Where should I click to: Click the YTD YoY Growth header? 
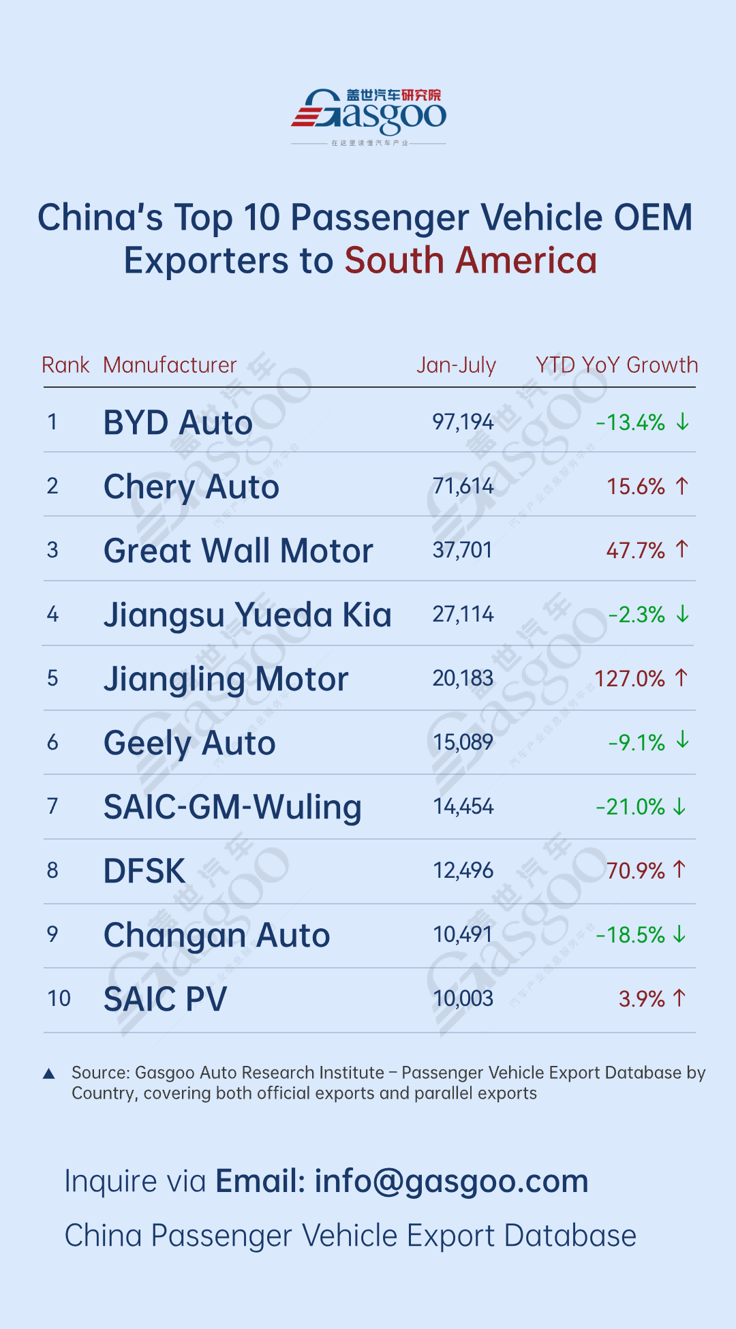617,365
